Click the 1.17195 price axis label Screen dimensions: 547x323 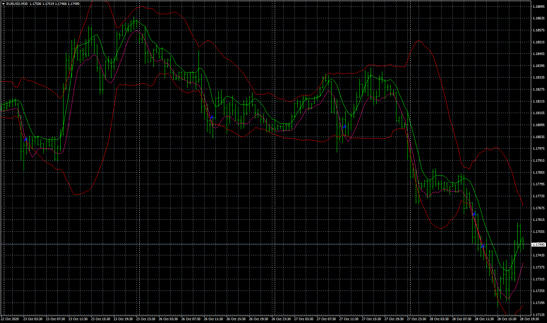click(x=539, y=303)
